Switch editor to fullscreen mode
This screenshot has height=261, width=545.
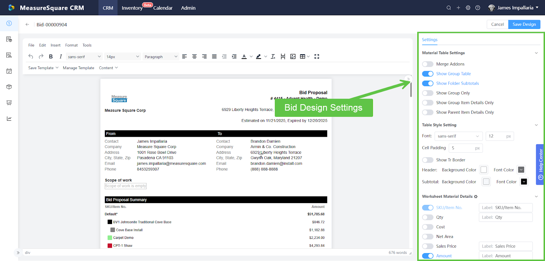tap(317, 56)
